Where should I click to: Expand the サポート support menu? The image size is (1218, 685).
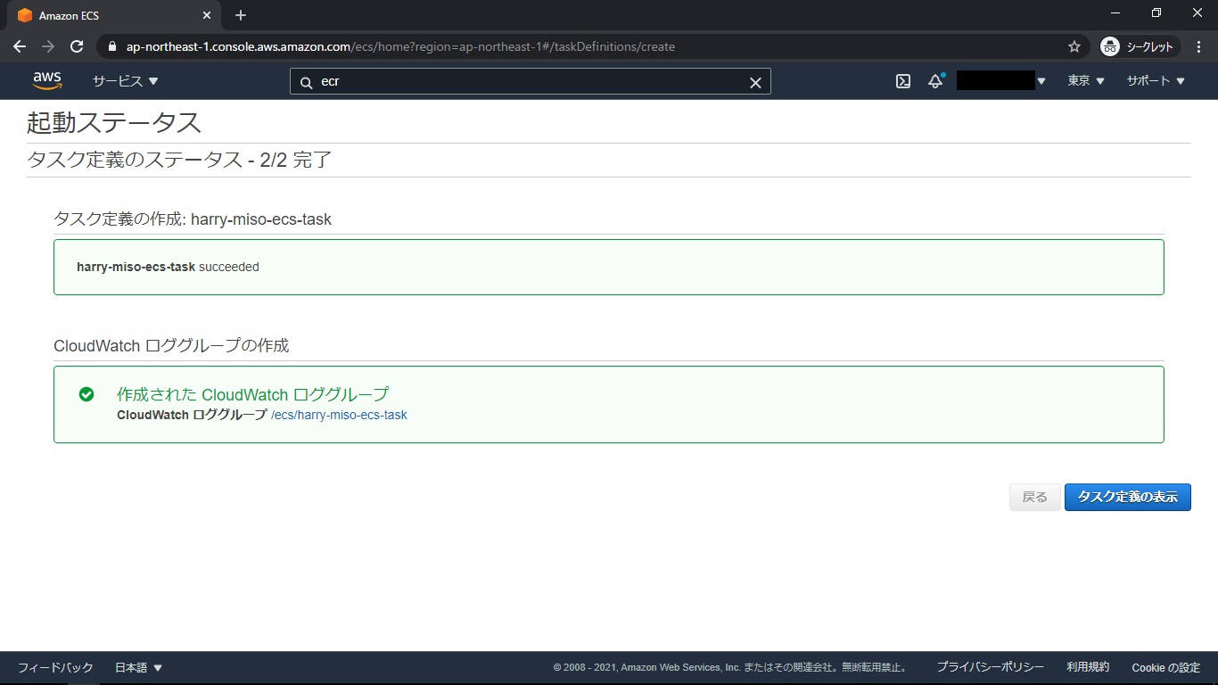1156,81
